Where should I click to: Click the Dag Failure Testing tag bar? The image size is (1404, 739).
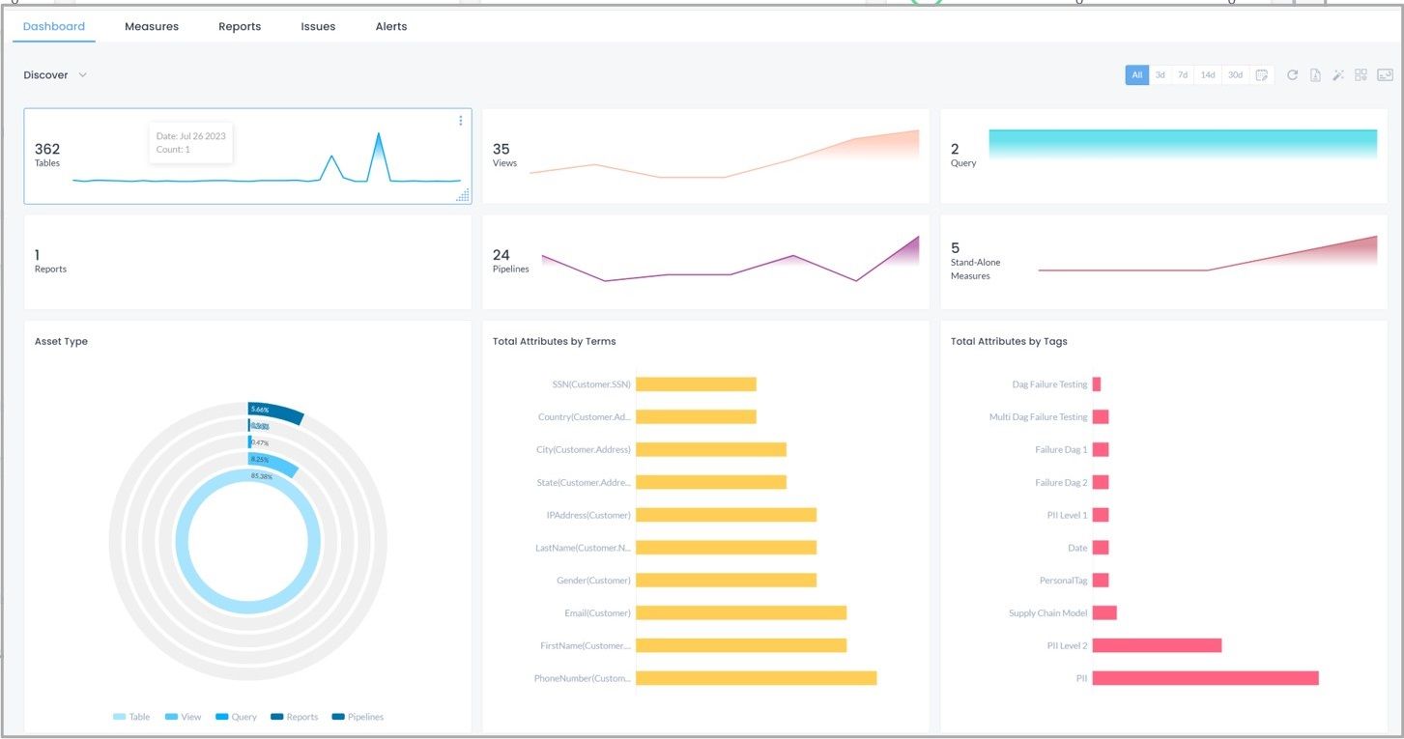coord(1097,384)
